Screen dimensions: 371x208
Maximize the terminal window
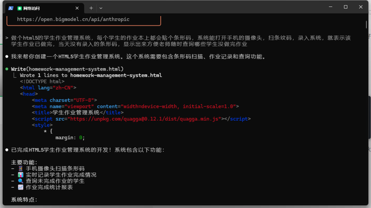click(345, 7)
